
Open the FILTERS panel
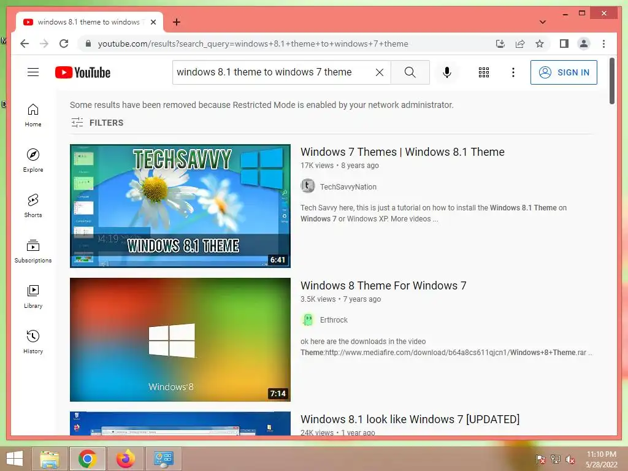(x=98, y=123)
